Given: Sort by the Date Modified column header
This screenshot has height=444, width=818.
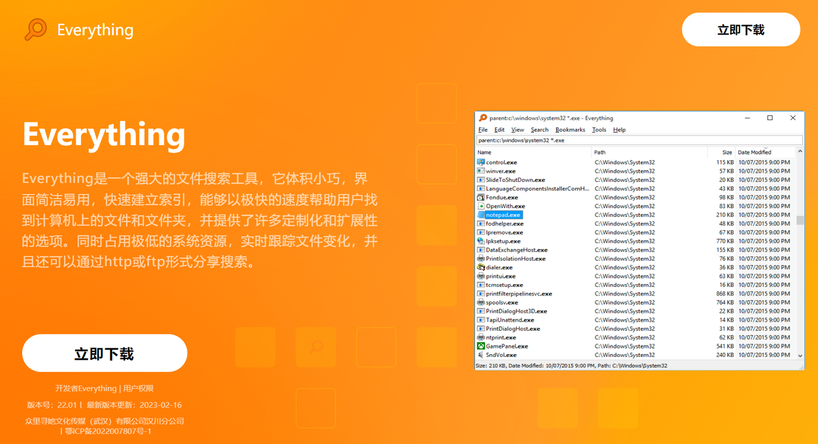Looking at the screenshot, I should [765, 152].
